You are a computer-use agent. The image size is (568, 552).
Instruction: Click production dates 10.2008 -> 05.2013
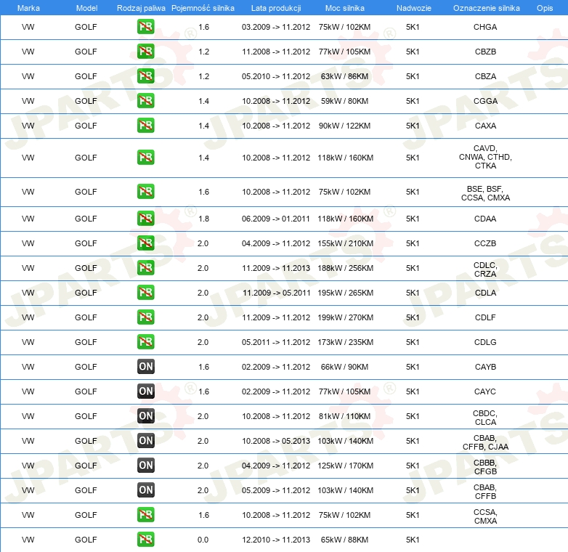(276, 440)
